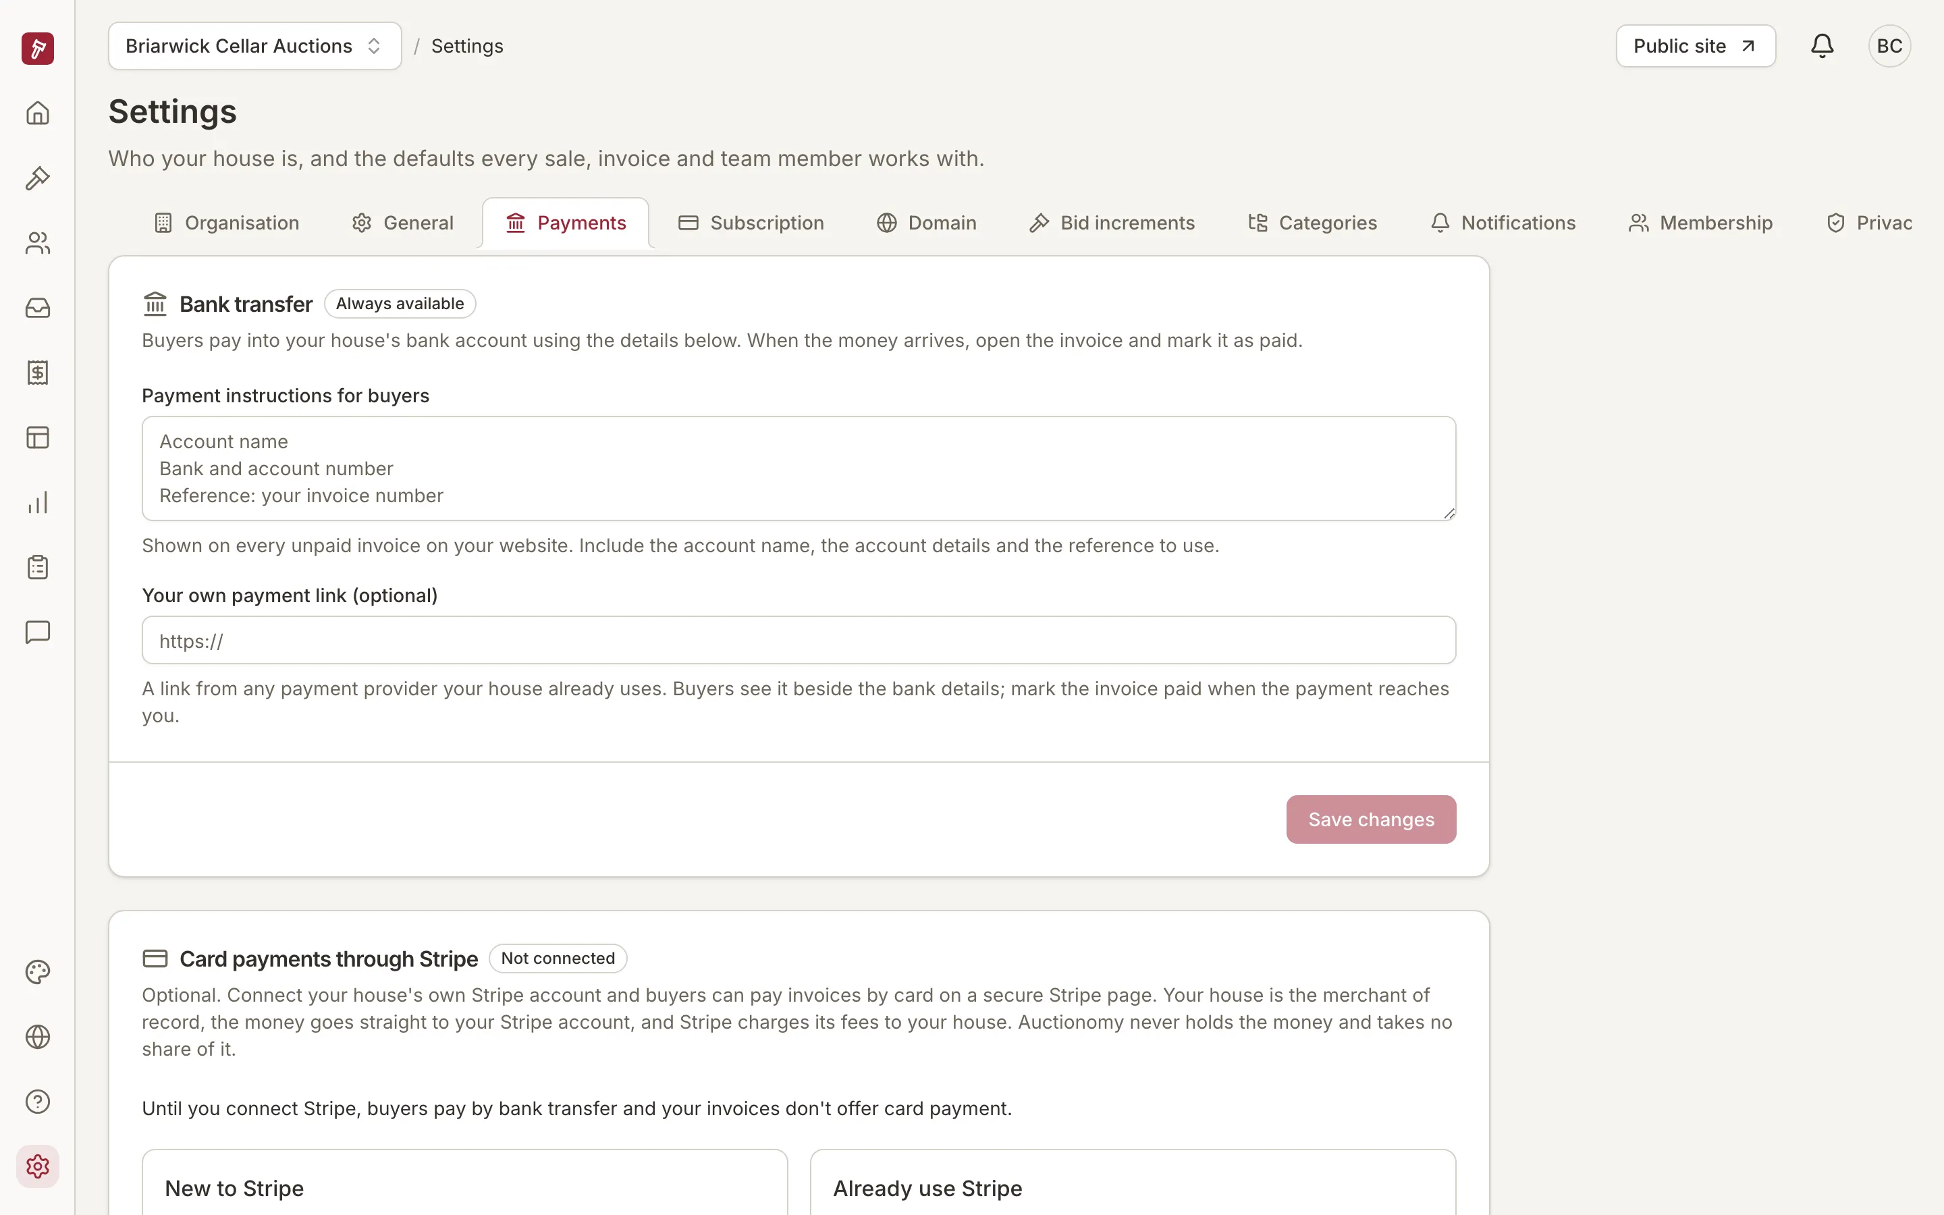Open the notifications bell in the header
The width and height of the screenshot is (1944, 1215).
1822,46
